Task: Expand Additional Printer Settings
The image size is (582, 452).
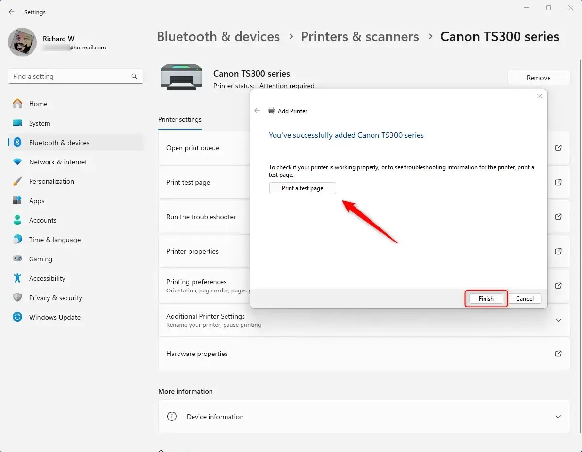Action: [558, 320]
